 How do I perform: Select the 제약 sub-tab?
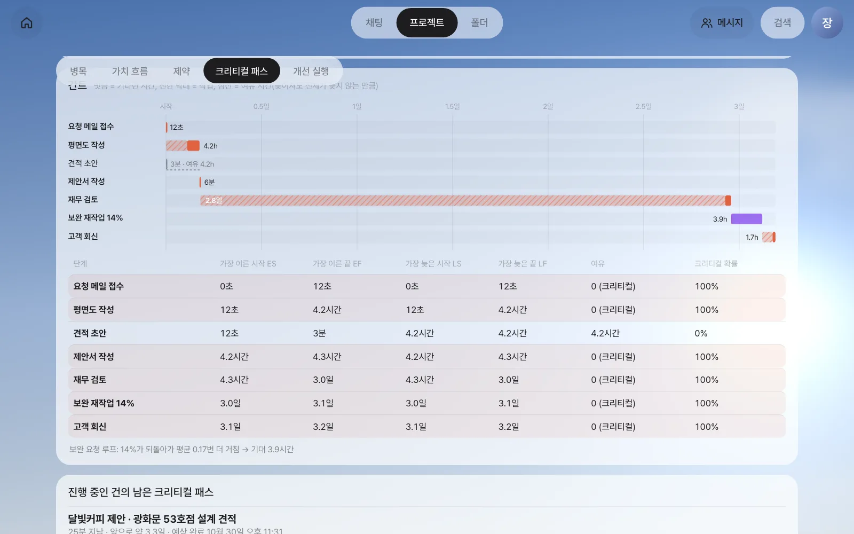pos(181,71)
